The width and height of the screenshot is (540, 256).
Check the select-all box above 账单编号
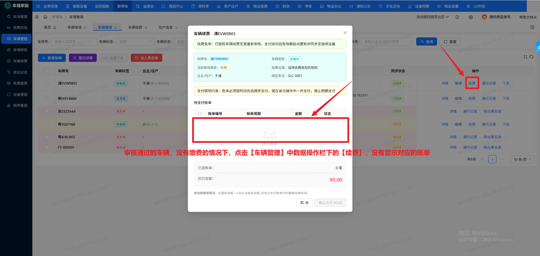200,113
